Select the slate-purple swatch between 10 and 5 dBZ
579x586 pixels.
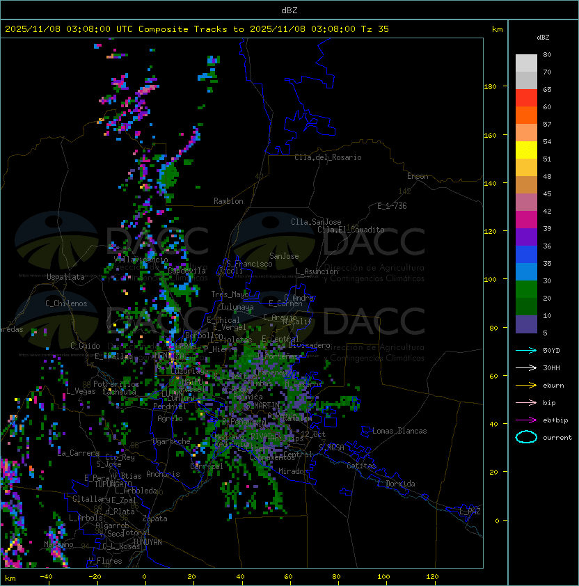click(x=526, y=324)
